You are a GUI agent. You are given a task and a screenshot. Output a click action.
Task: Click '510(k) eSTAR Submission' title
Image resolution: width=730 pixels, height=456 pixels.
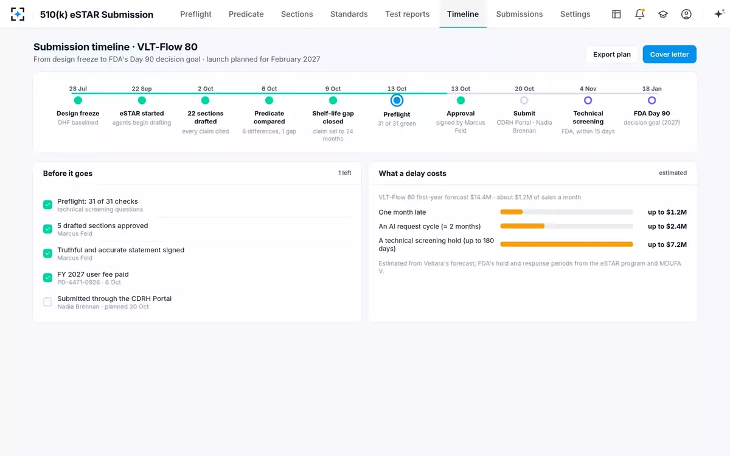(x=97, y=14)
